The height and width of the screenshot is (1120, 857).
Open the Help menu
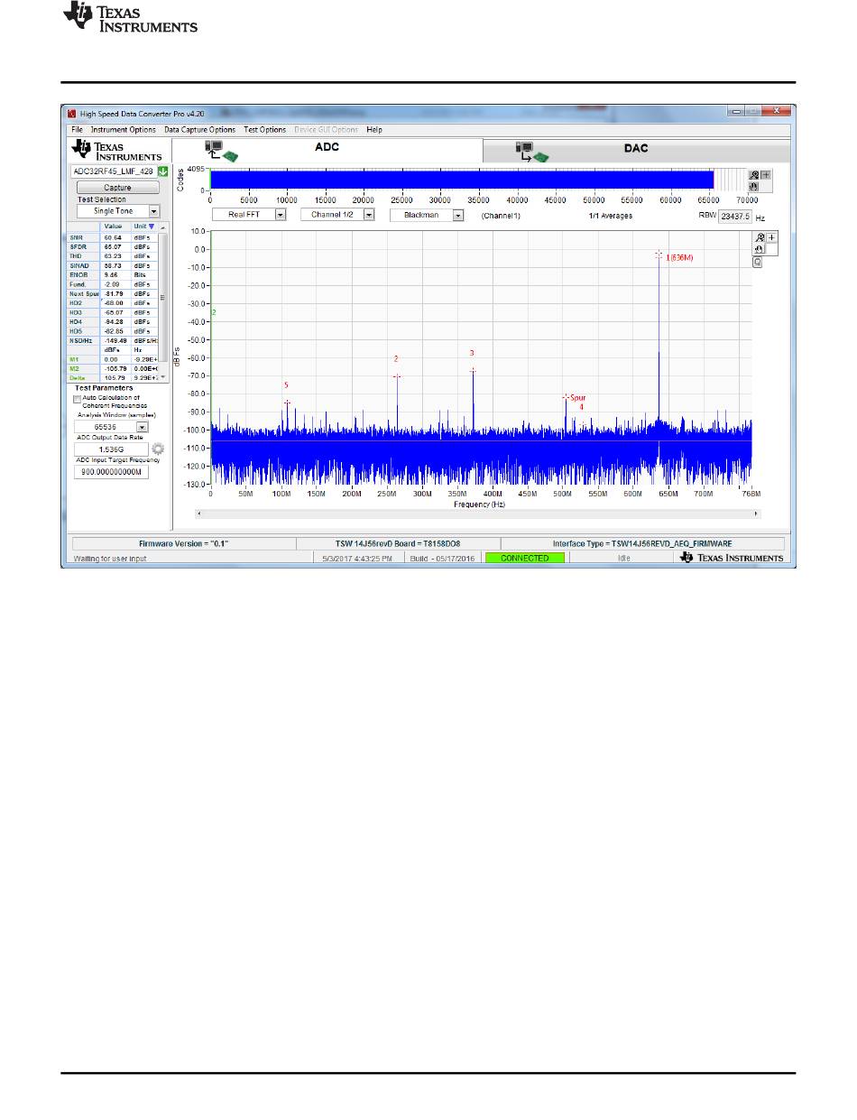pos(374,130)
